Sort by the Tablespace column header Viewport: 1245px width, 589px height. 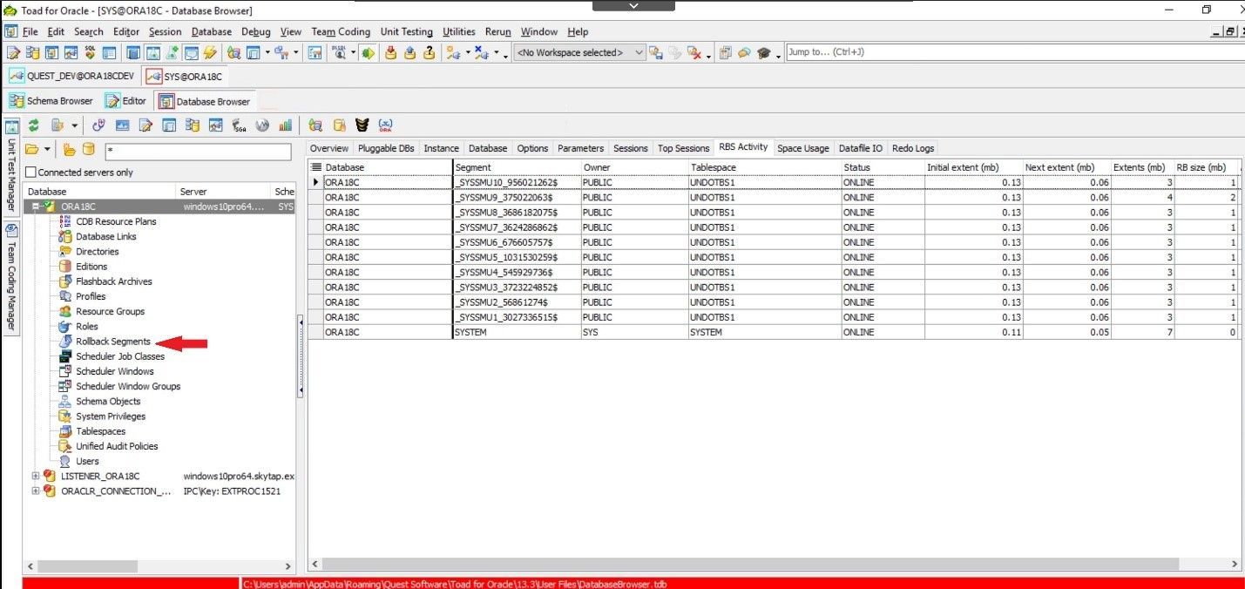coord(764,167)
